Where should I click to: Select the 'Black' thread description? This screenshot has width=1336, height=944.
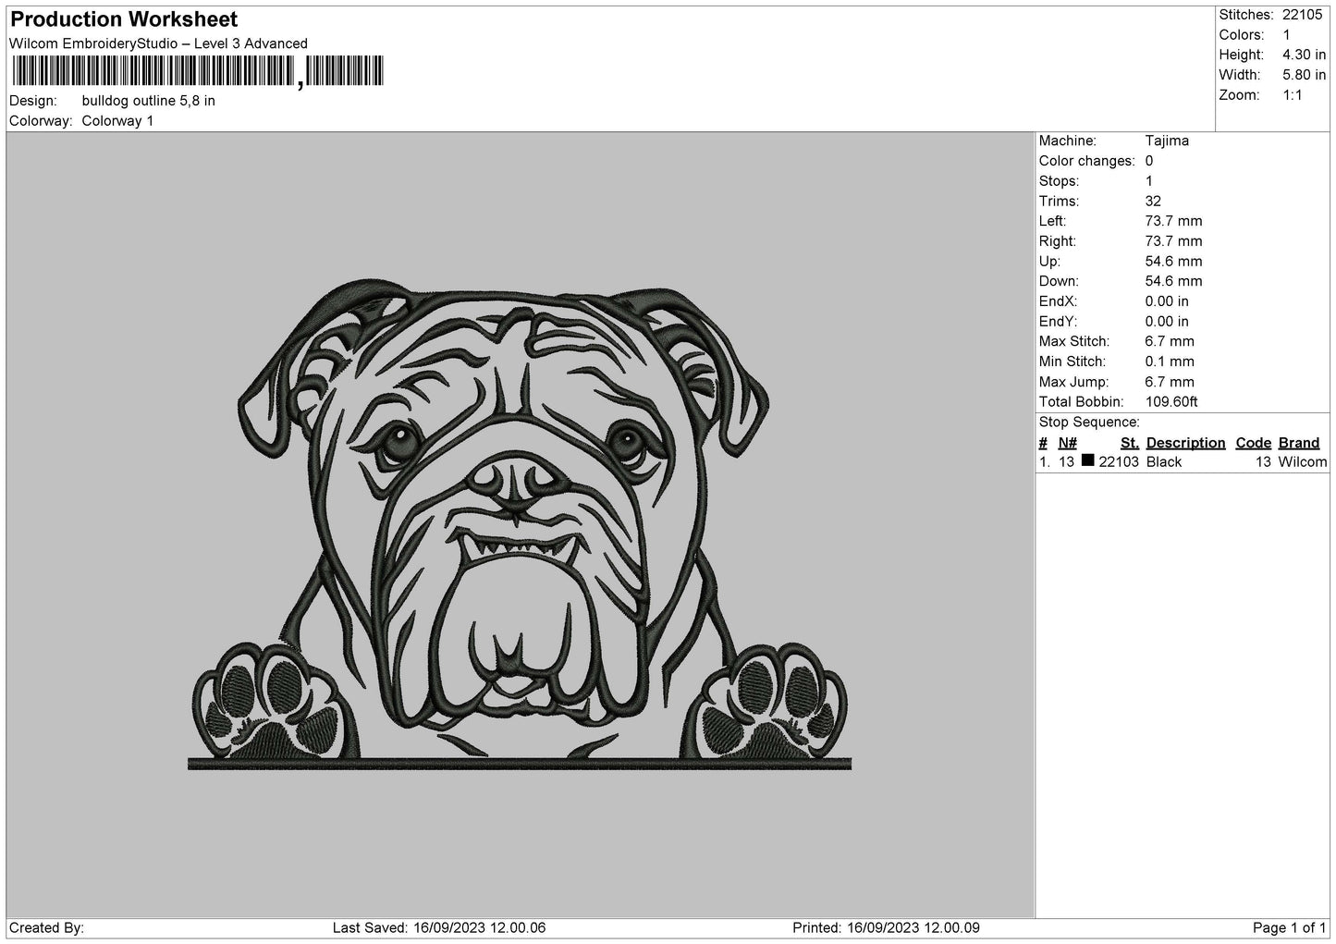pyautogui.click(x=1164, y=462)
